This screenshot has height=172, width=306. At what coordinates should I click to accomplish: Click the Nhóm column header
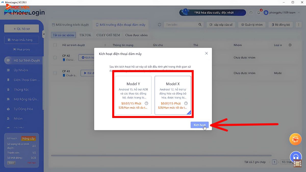point(238,45)
